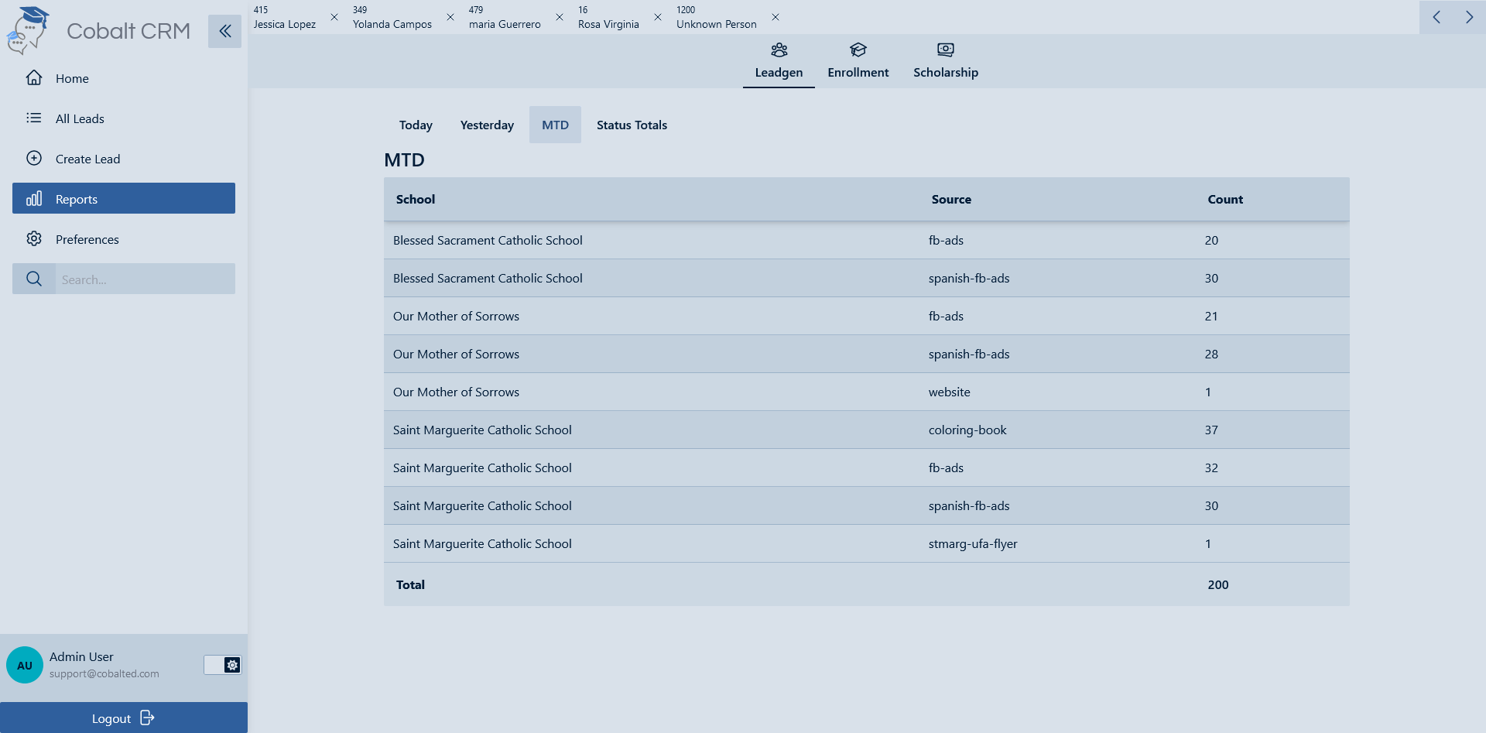Open the Scholarship report tab
Viewport: 1486px width, 733px height.
(945, 61)
